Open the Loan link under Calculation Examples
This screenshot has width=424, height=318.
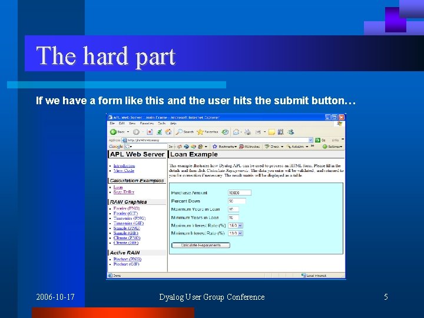[x=118, y=187]
